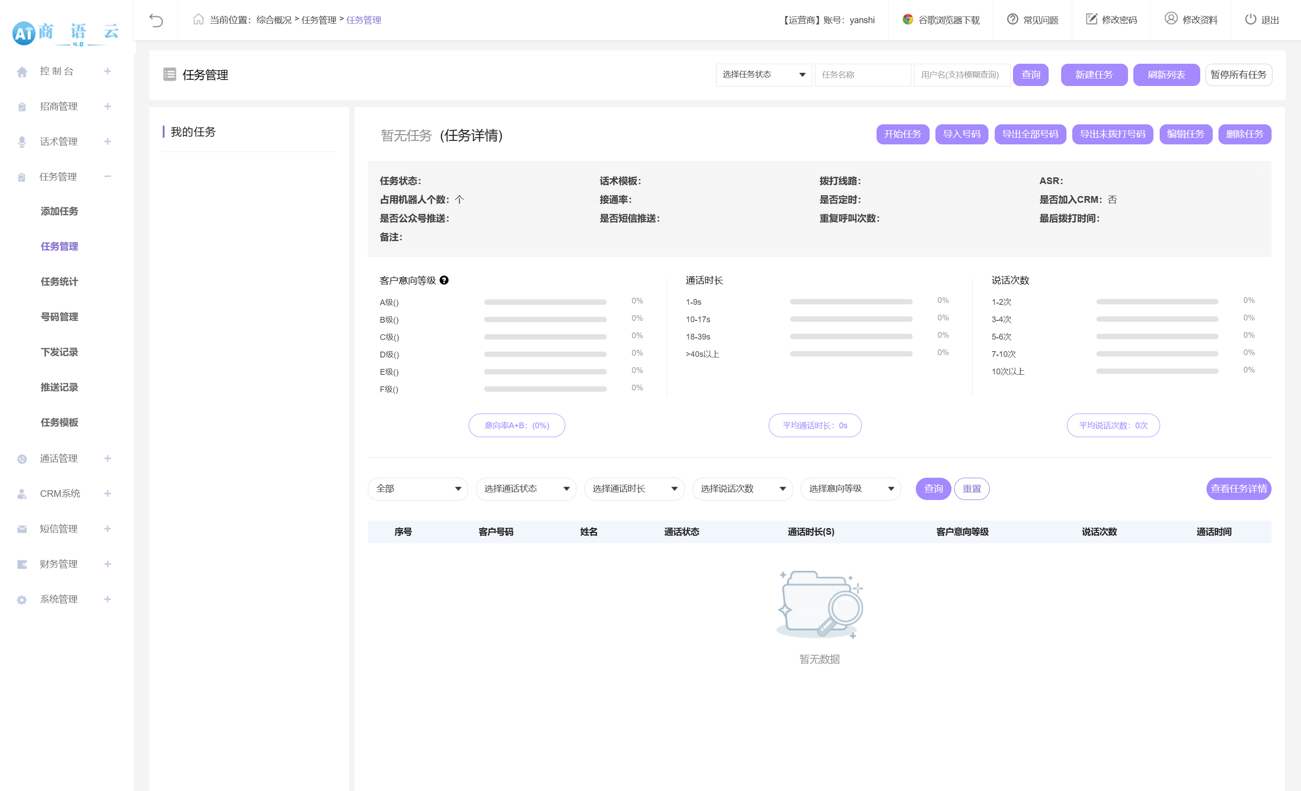This screenshot has height=791, width=1301.
Task: Click the back arrow icon in header
Action: click(x=156, y=20)
